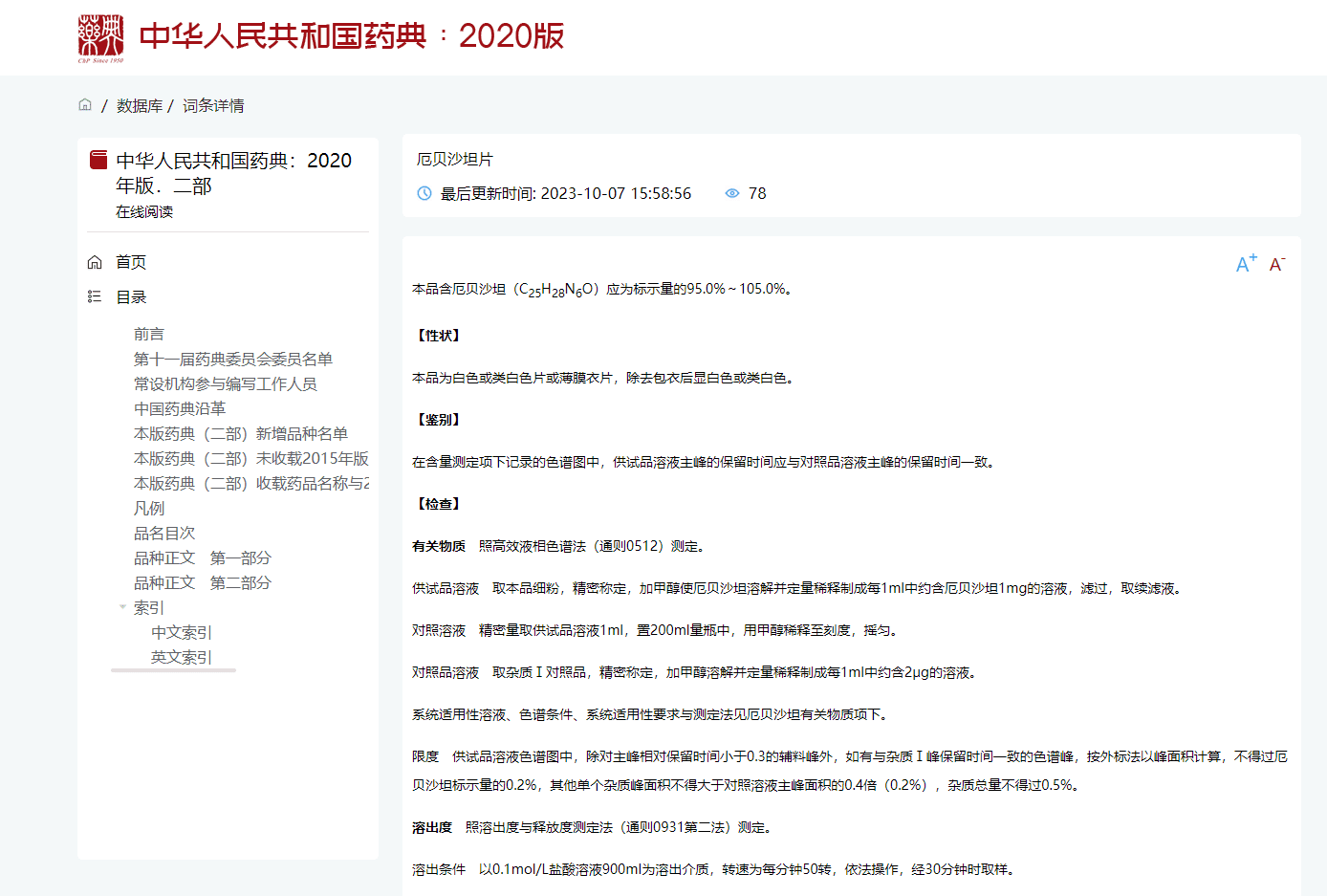
Task: Click the 溶出度 bold label
Action: [432, 827]
